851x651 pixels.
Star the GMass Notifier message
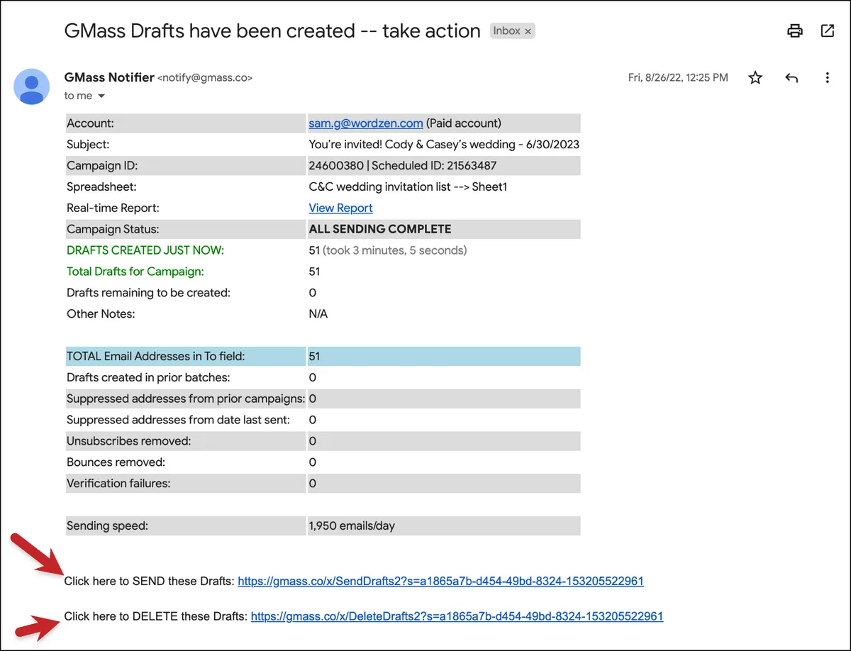click(x=755, y=78)
